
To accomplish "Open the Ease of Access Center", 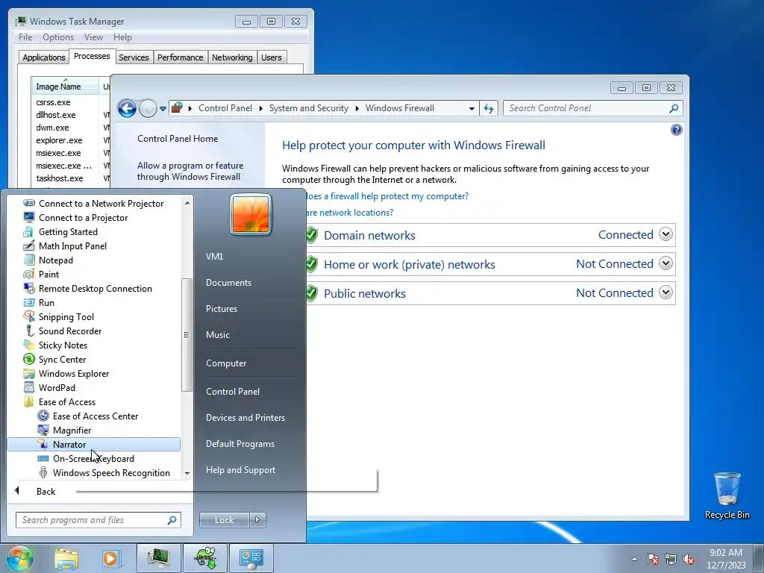I will [x=95, y=416].
